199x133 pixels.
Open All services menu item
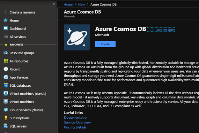point(18,37)
